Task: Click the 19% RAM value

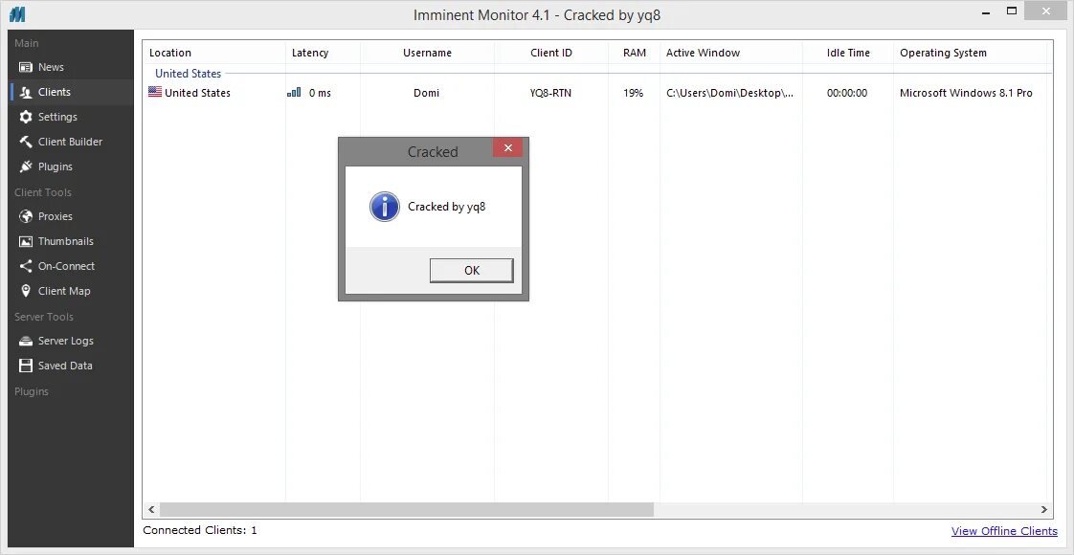Action: pyautogui.click(x=634, y=93)
